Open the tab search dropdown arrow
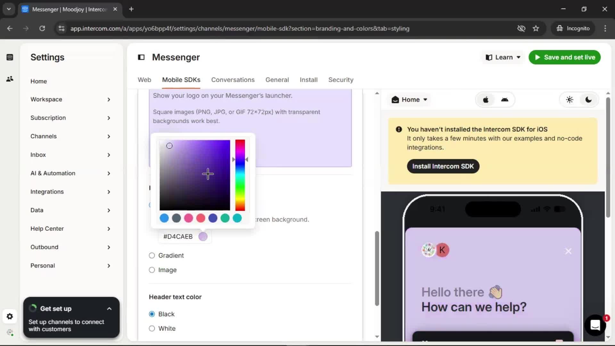 point(9,9)
